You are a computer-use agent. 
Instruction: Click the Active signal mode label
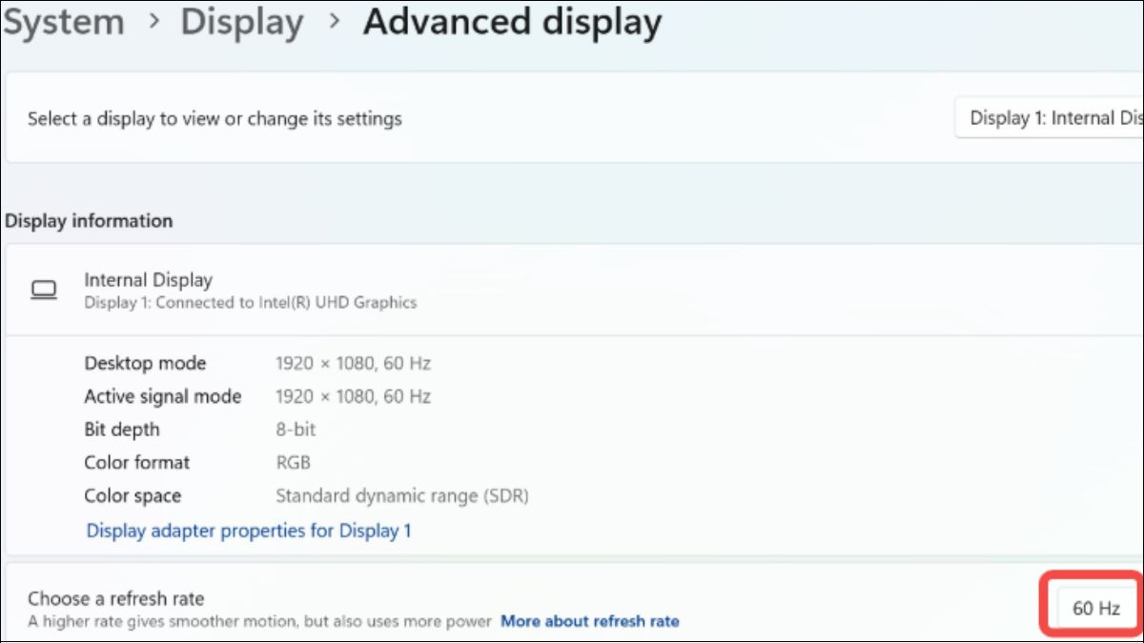click(x=163, y=396)
